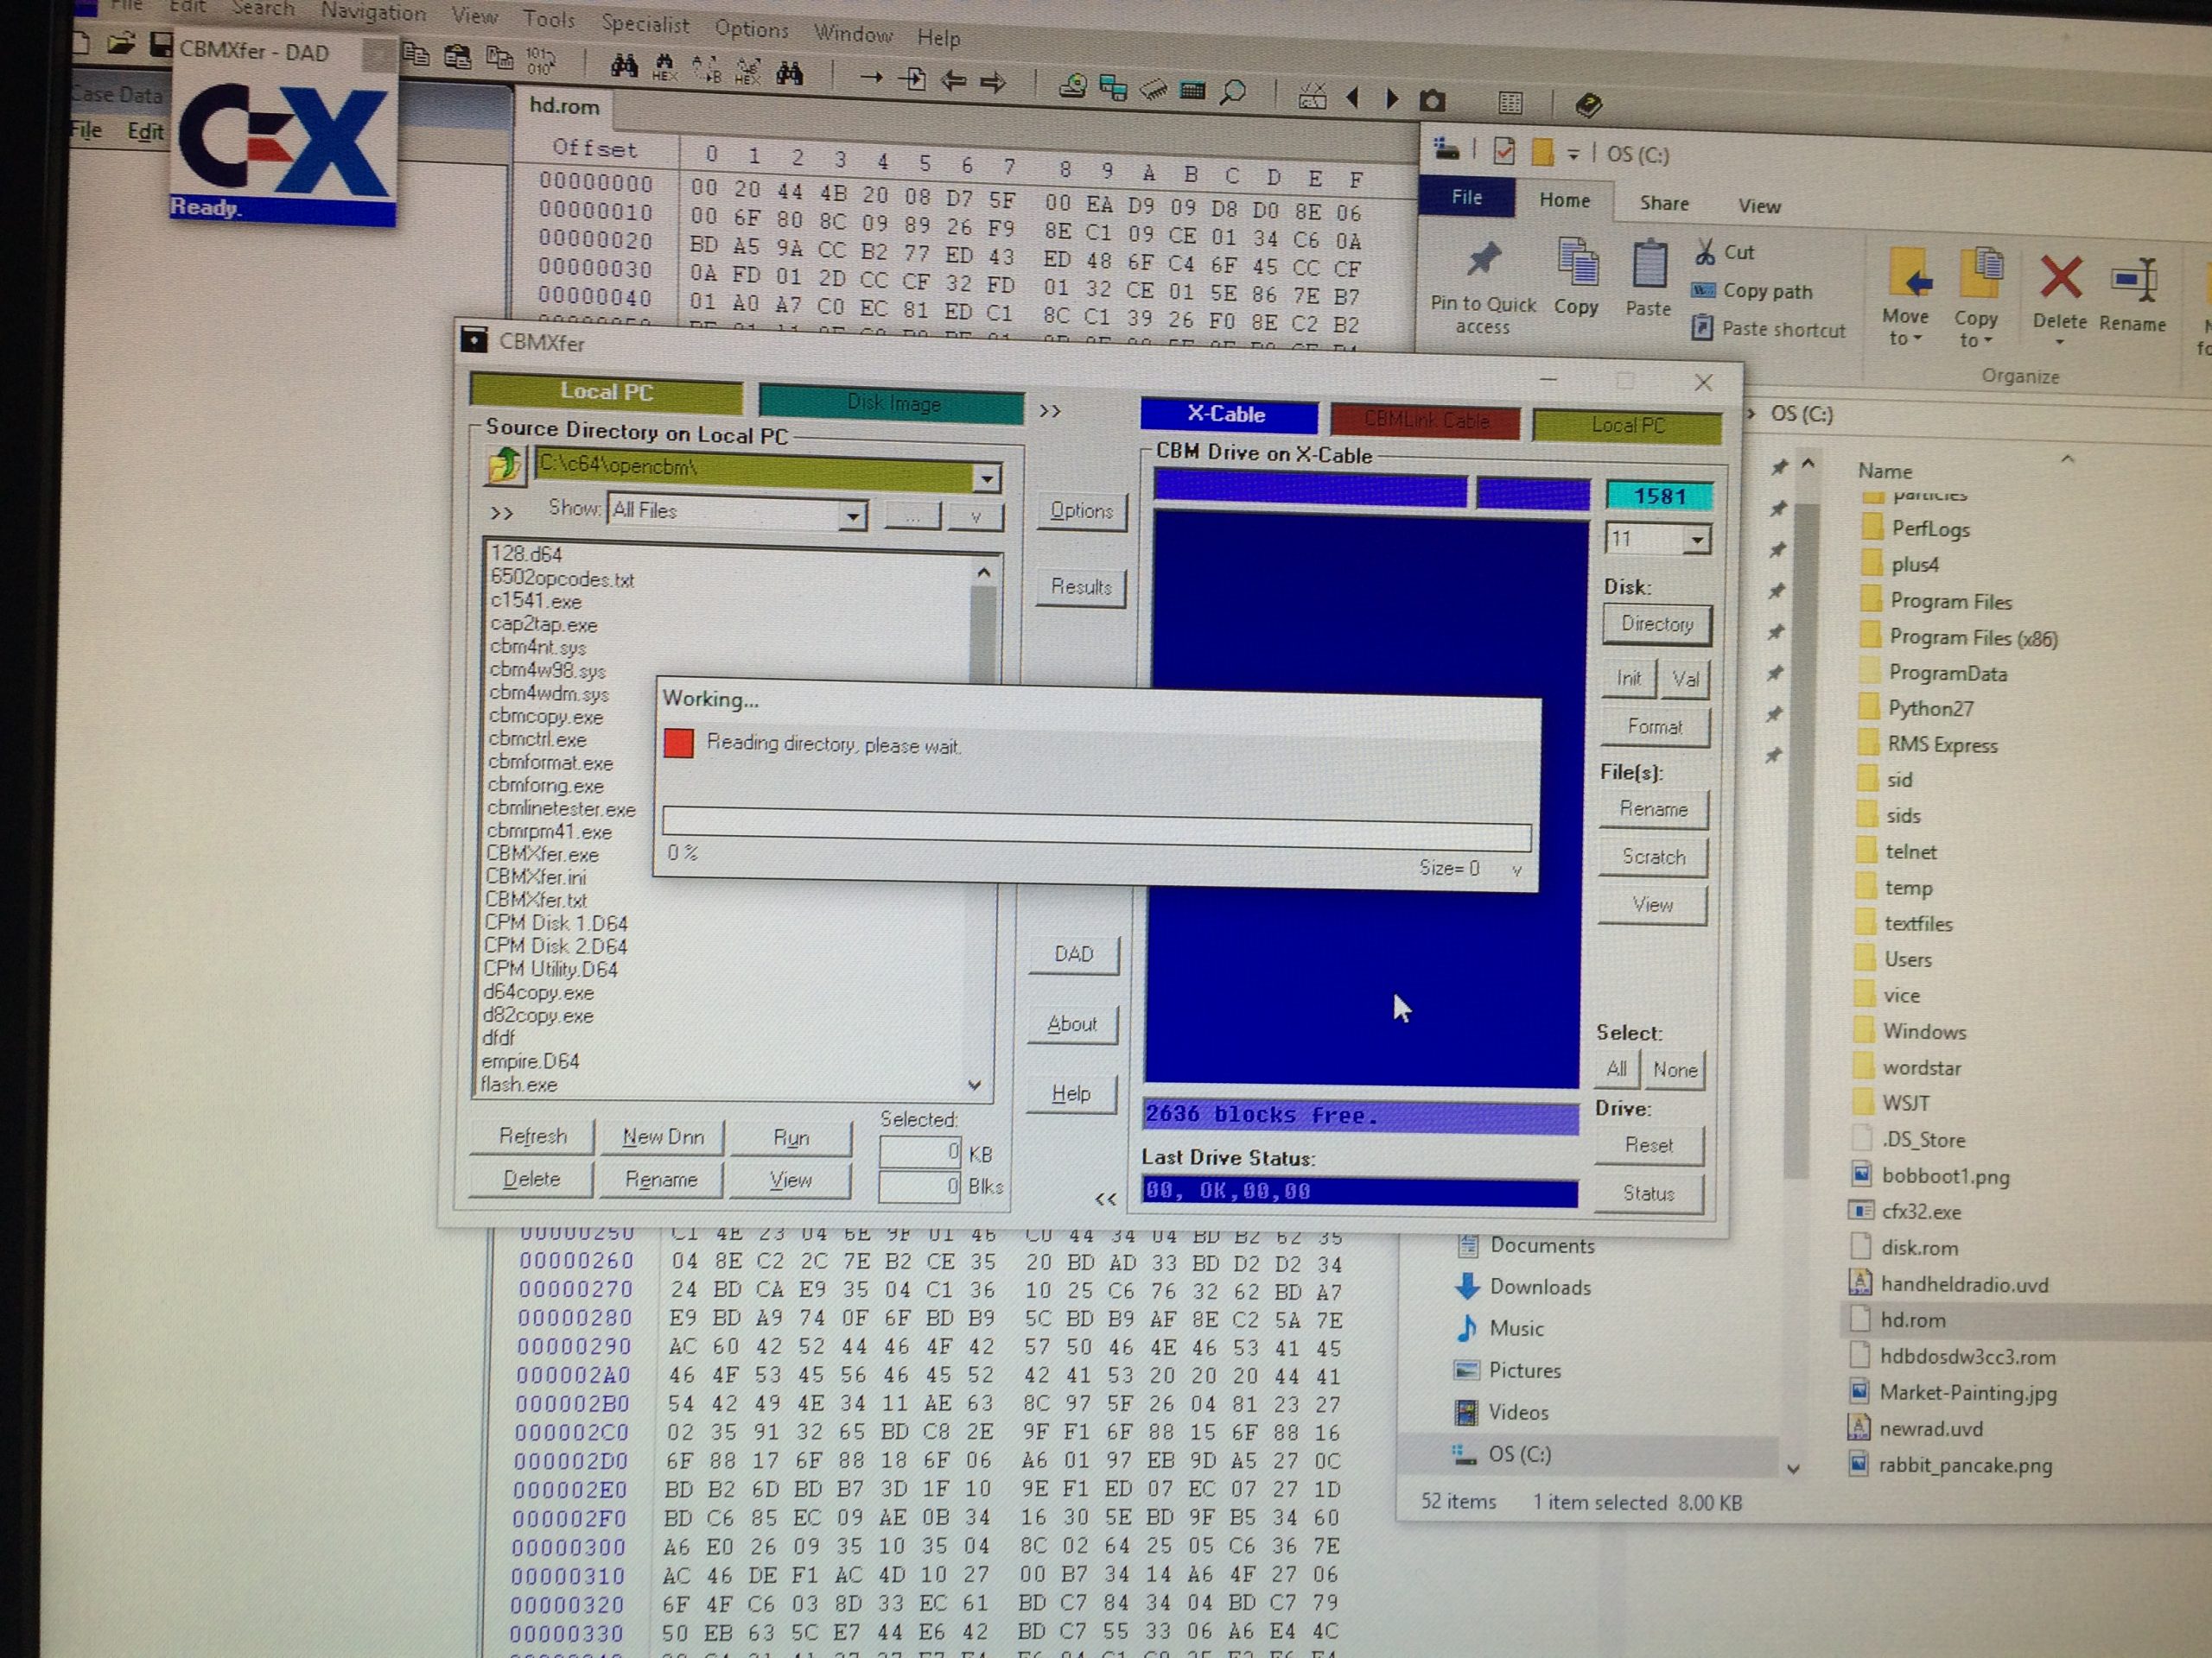The image size is (2212, 1658).
Task: Click the Options button in CBMXfer
Action: [x=1081, y=510]
